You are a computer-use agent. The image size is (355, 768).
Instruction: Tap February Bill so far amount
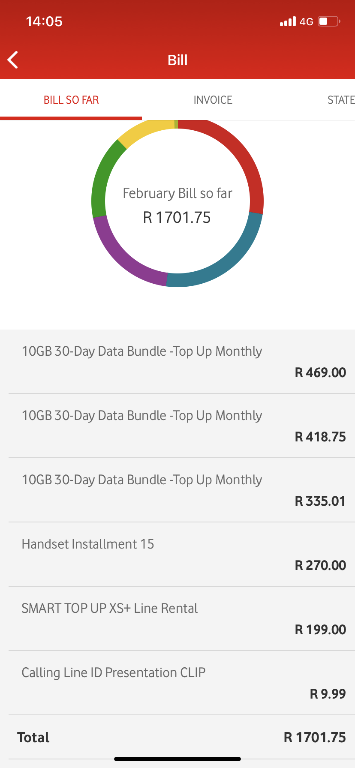[177, 217]
